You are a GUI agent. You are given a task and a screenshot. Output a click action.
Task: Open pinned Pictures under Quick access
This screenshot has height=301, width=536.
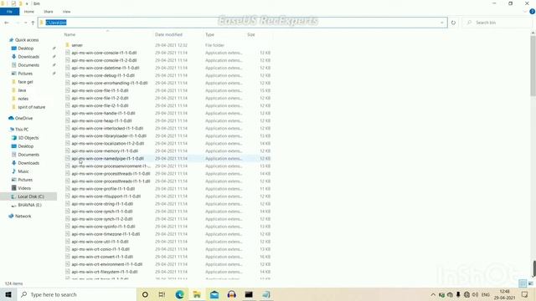coord(25,74)
